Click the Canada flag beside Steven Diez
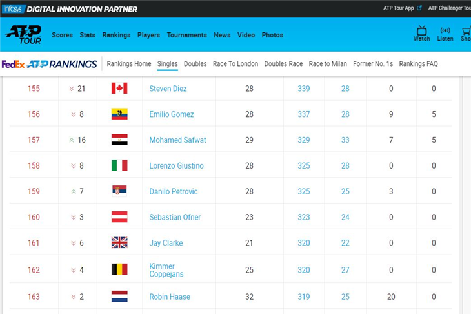Viewport: 471px width, 314px height. click(x=119, y=89)
